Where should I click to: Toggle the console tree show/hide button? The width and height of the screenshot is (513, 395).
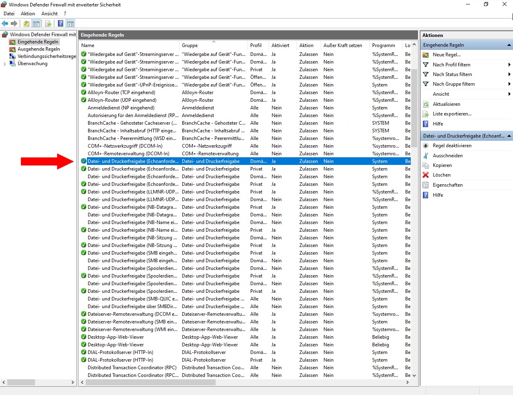[36, 24]
